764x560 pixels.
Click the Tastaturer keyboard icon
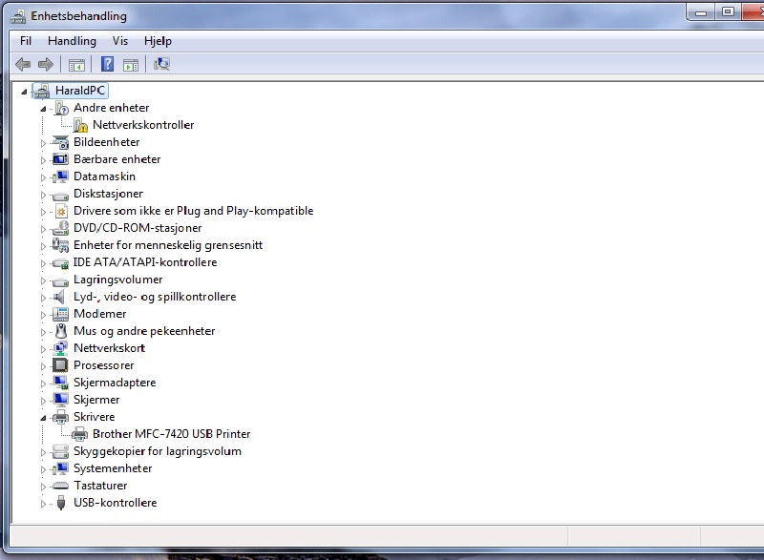[61, 486]
